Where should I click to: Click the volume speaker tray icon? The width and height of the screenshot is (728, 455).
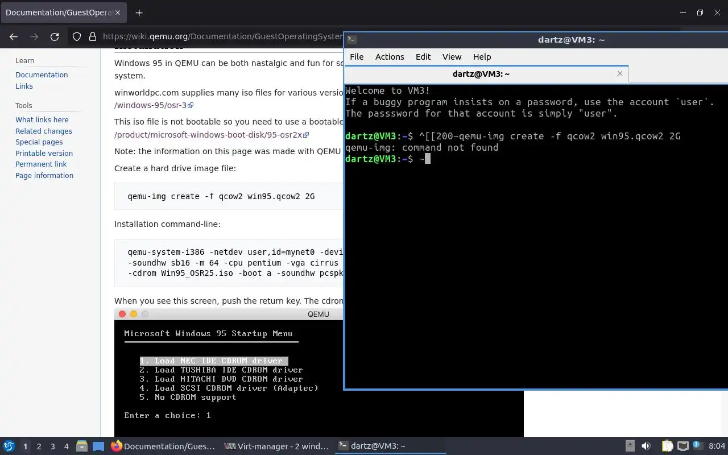point(646,446)
